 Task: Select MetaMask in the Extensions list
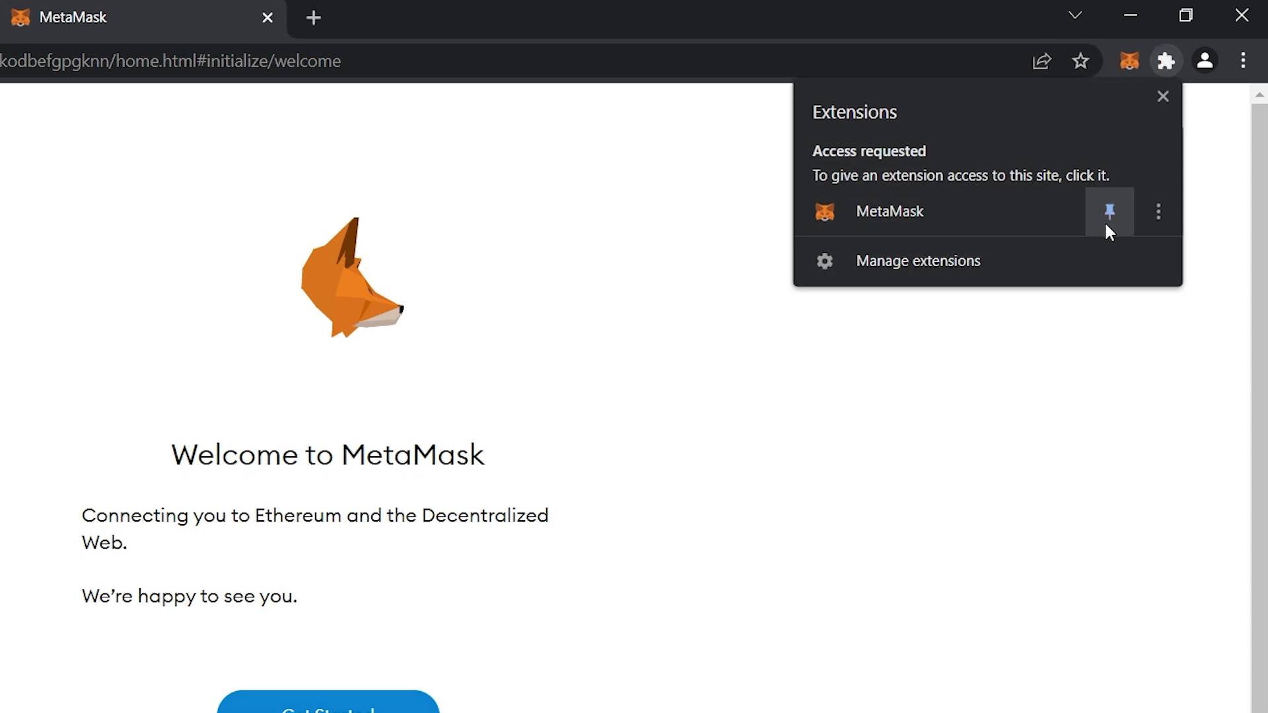point(890,211)
